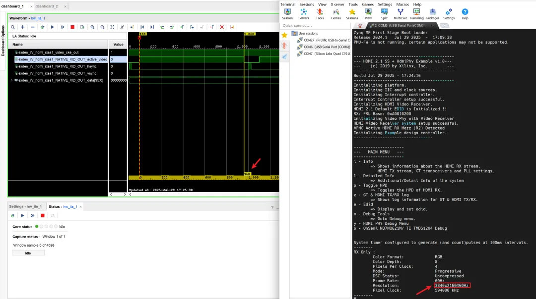This screenshot has height=299, width=536.
Task: Stop trigger with red square in Status panel
Action: point(42,215)
